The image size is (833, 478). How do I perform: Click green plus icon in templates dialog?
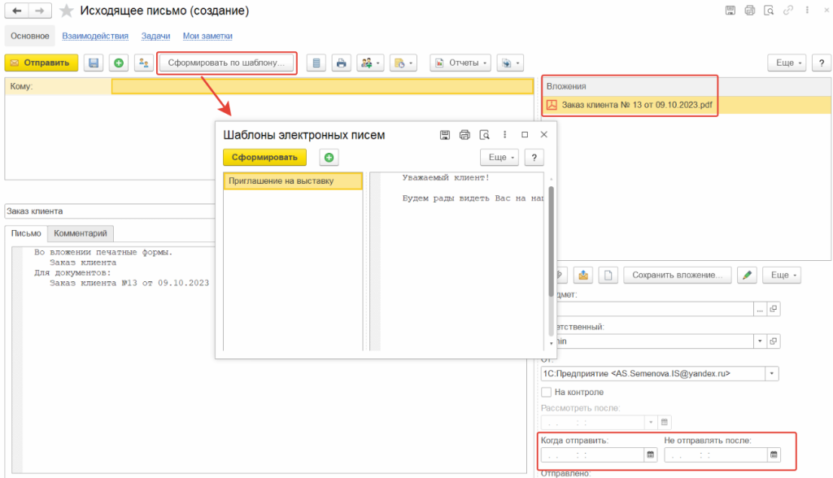click(329, 158)
